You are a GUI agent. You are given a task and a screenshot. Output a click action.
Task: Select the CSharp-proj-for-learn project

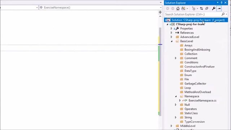pos(190,24)
